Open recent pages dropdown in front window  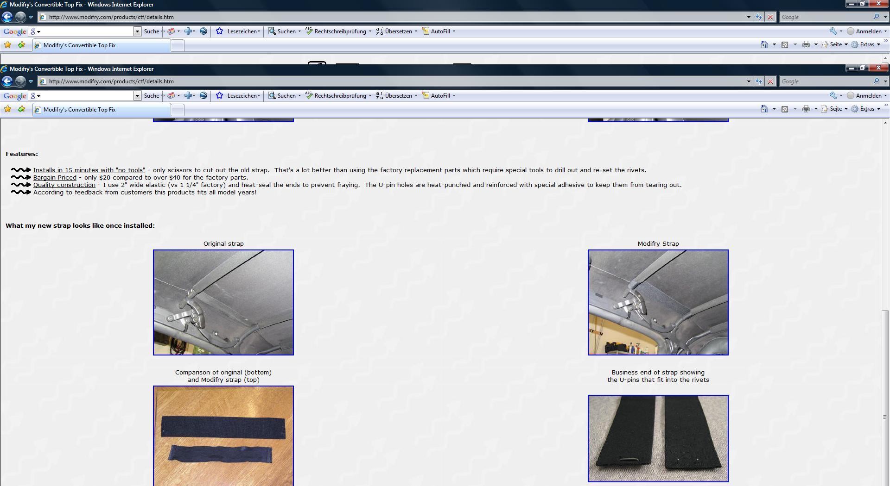(x=31, y=81)
